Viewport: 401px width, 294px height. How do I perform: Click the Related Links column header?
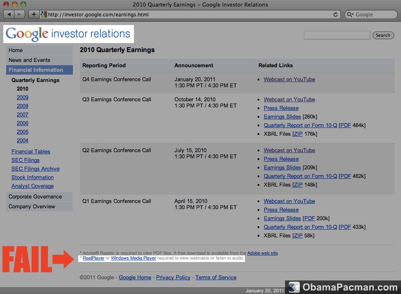pyautogui.click(x=275, y=66)
